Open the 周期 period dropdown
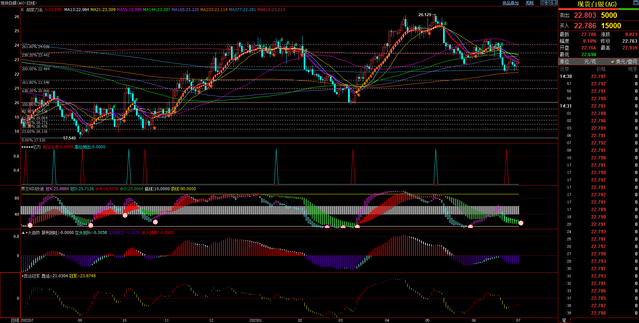 (530, 3)
